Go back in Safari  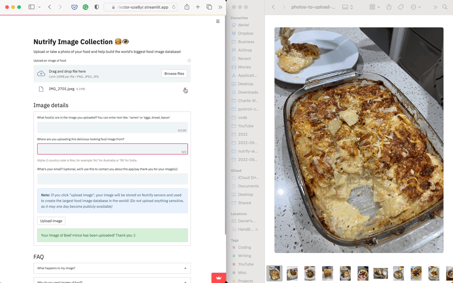pyautogui.click(x=50, y=7)
